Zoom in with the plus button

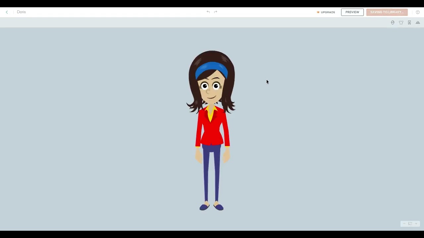click(416, 224)
